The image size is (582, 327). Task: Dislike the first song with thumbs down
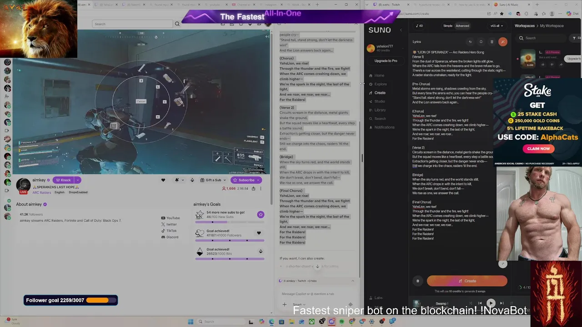point(552,64)
